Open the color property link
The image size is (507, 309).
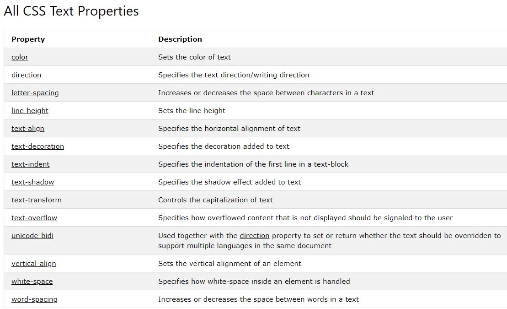20,57
